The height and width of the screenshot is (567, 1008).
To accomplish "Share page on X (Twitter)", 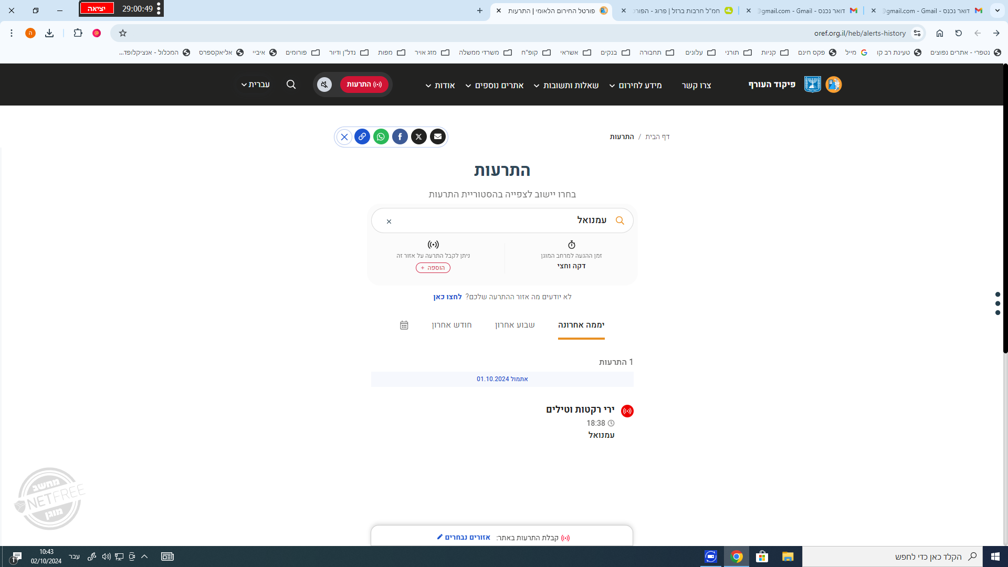I will pyautogui.click(x=419, y=137).
